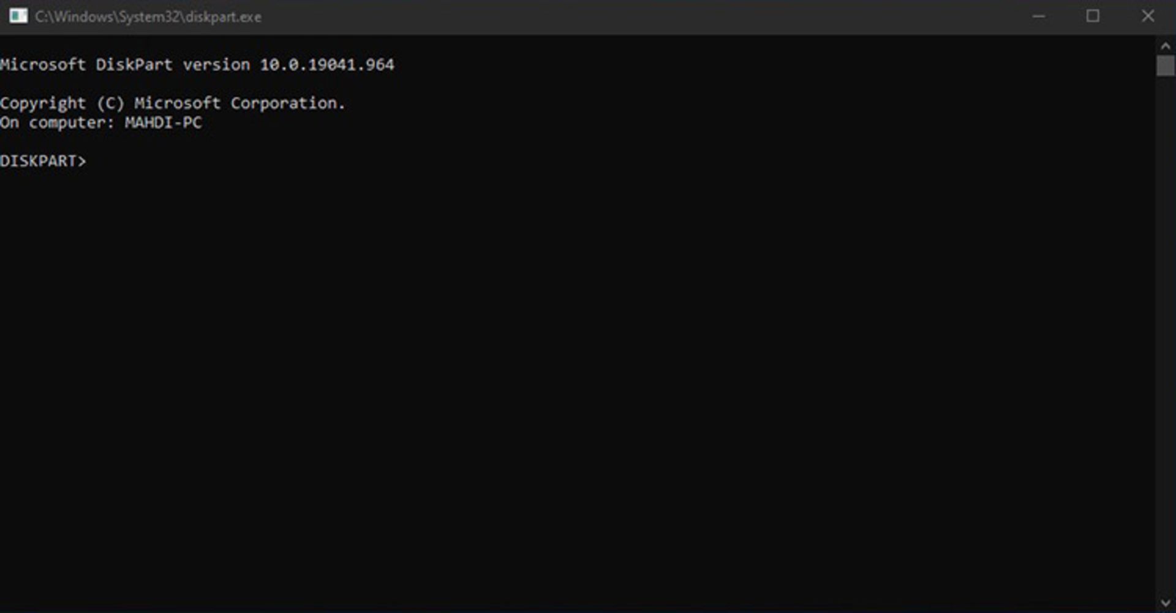Close the diskpart.exe window
The width and height of the screenshot is (1176, 613).
pos(1148,17)
